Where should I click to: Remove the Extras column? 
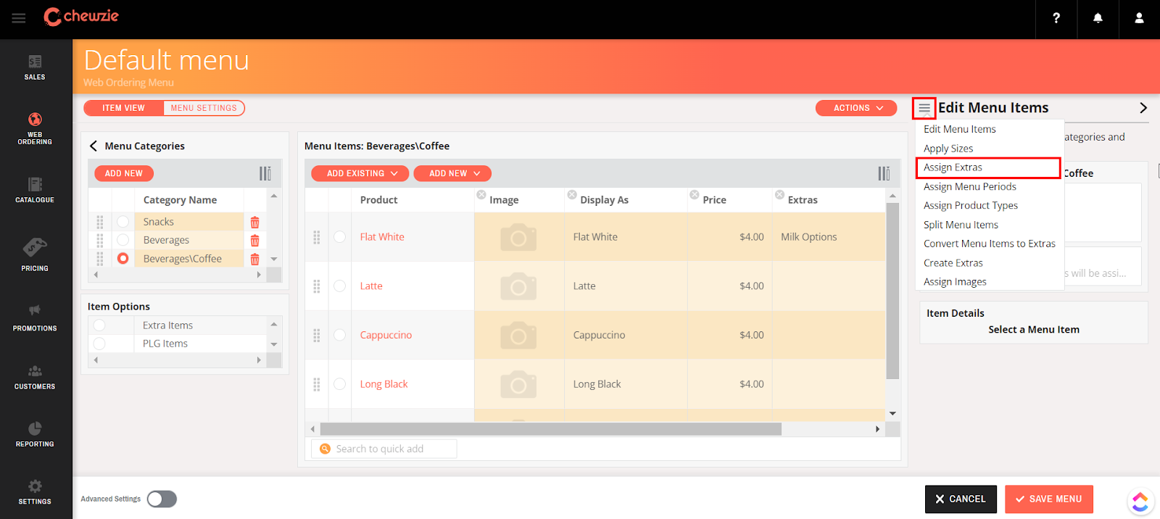coord(779,195)
